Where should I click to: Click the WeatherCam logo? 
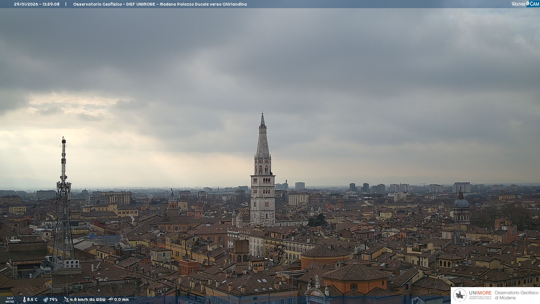click(x=525, y=4)
